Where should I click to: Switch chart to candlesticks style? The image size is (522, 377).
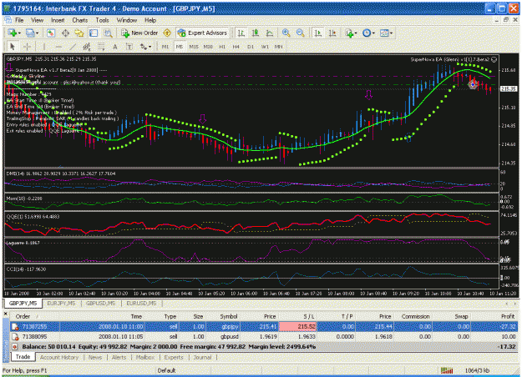click(256, 33)
